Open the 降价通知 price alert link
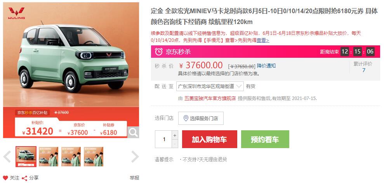384x183 pixels. click(x=266, y=66)
